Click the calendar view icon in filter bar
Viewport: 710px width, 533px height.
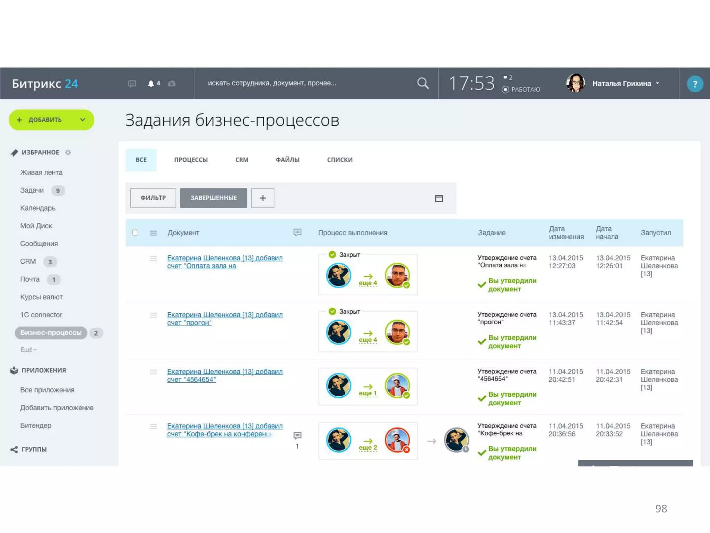pos(439,198)
